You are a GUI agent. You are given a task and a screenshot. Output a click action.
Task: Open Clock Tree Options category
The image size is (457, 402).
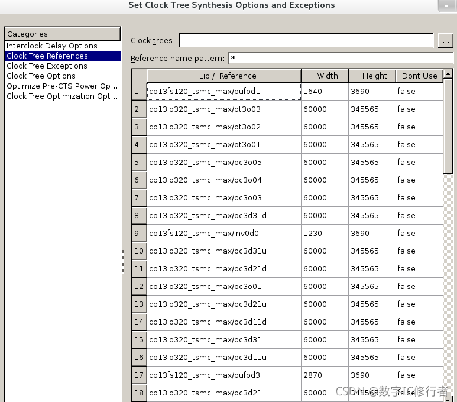click(x=63, y=76)
